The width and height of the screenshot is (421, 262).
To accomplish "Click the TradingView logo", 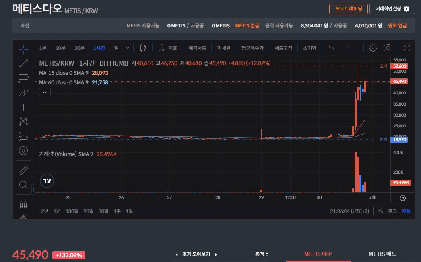I will click(47, 181).
